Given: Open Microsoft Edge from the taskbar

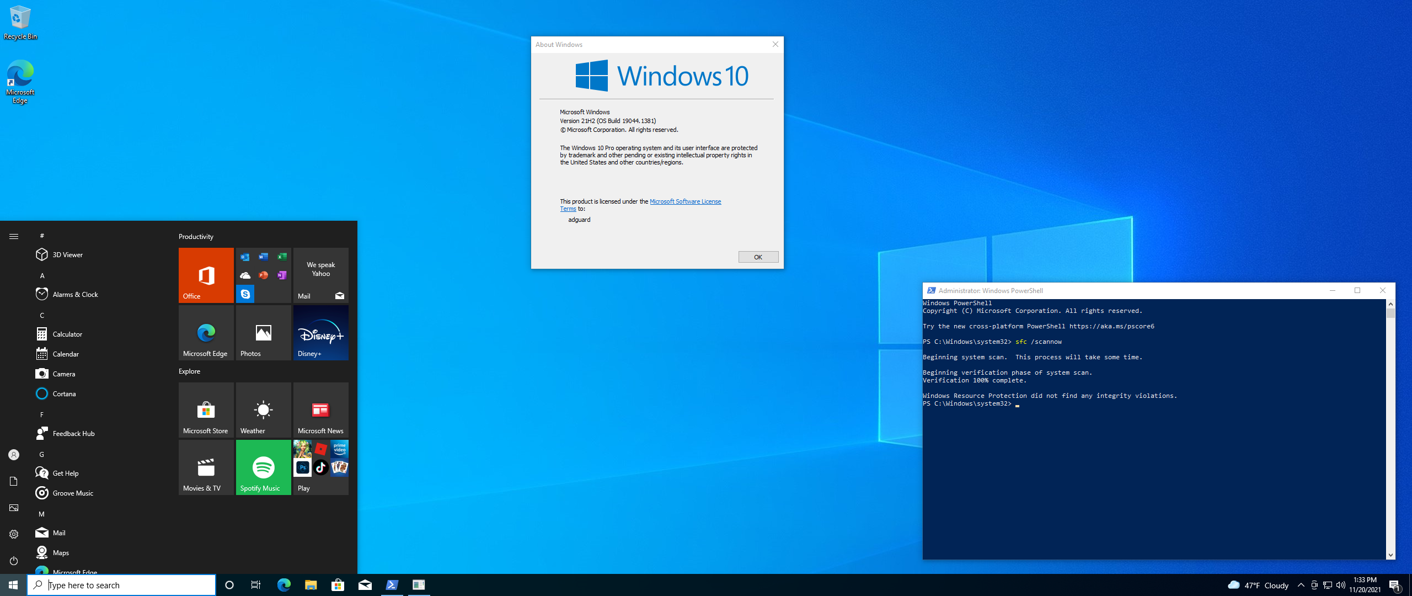Looking at the screenshot, I should [284, 585].
